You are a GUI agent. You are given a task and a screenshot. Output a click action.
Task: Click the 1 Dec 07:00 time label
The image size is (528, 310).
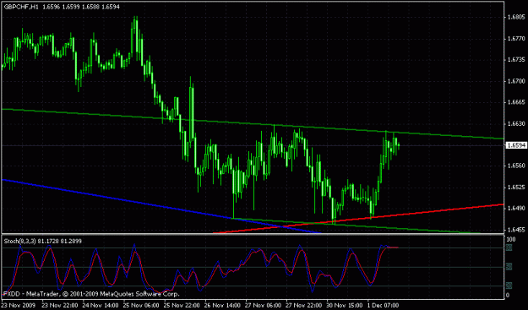pos(384,306)
